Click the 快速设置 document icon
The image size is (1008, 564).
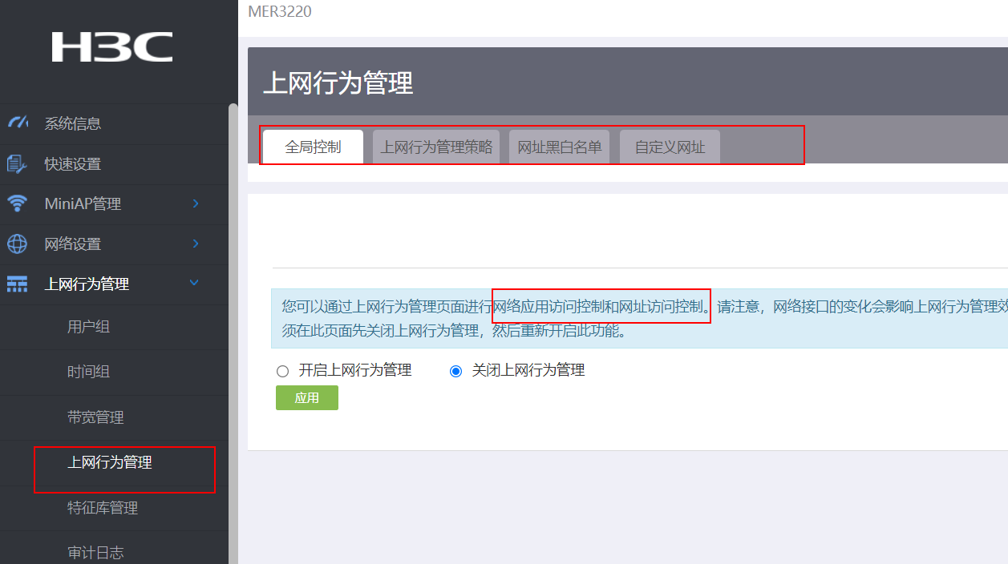(17, 163)
